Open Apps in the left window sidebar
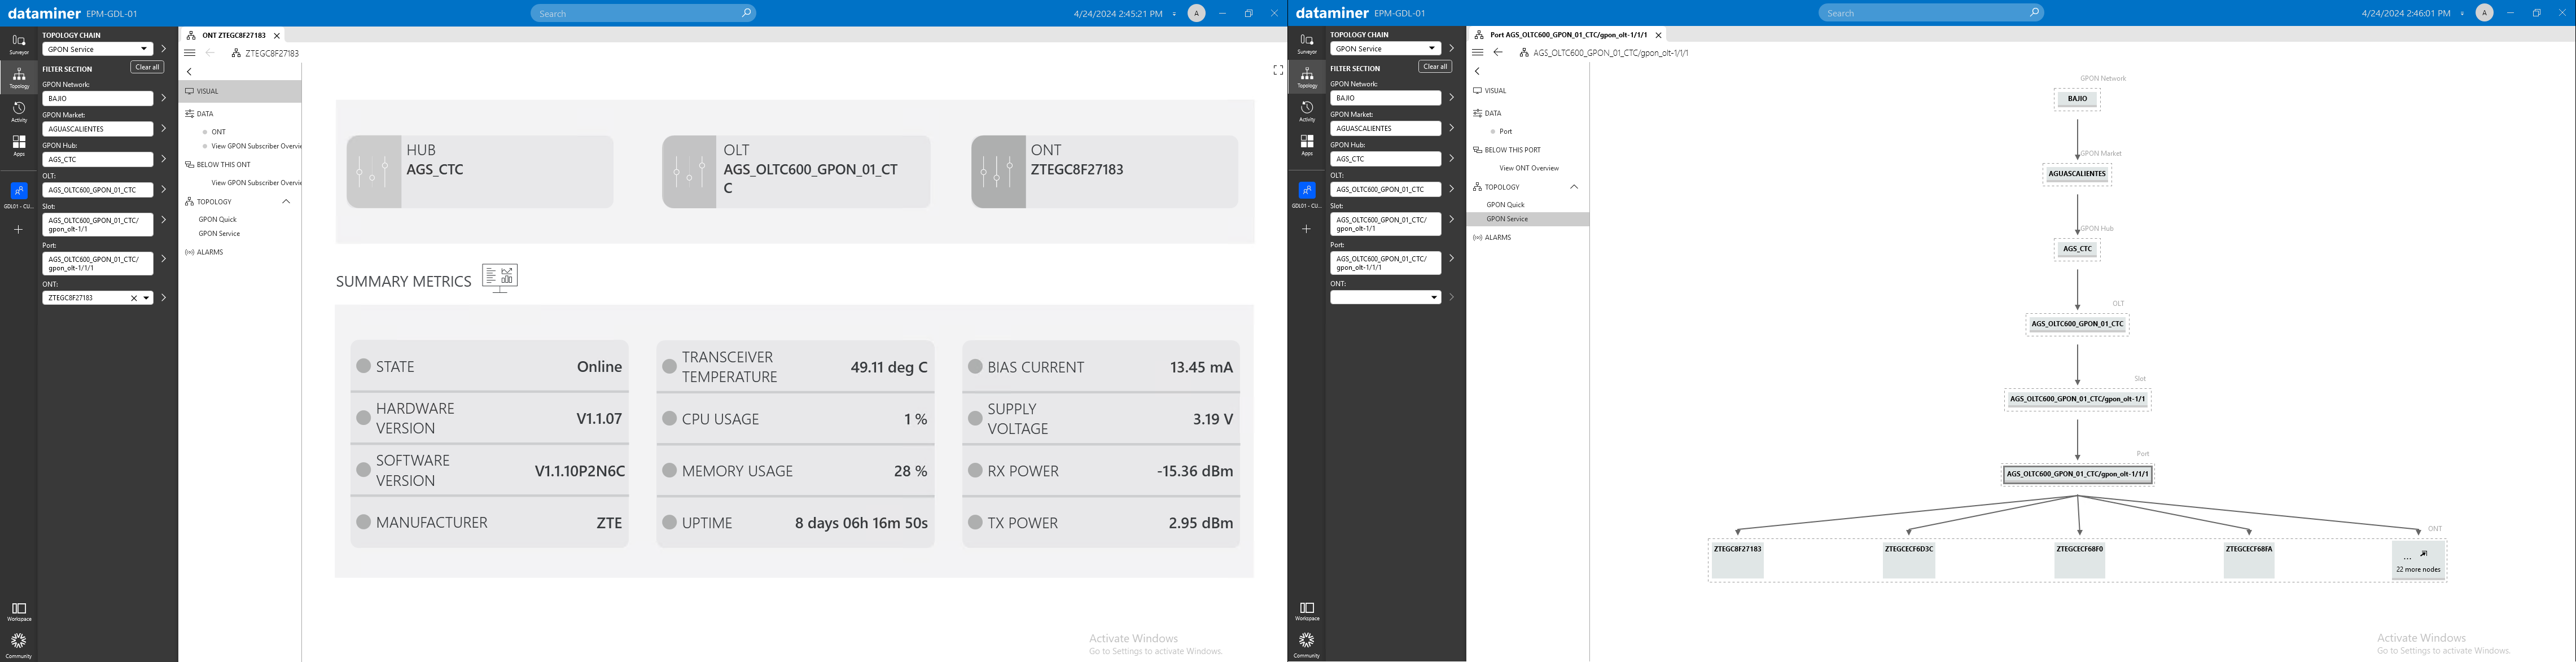 point(19,145)
